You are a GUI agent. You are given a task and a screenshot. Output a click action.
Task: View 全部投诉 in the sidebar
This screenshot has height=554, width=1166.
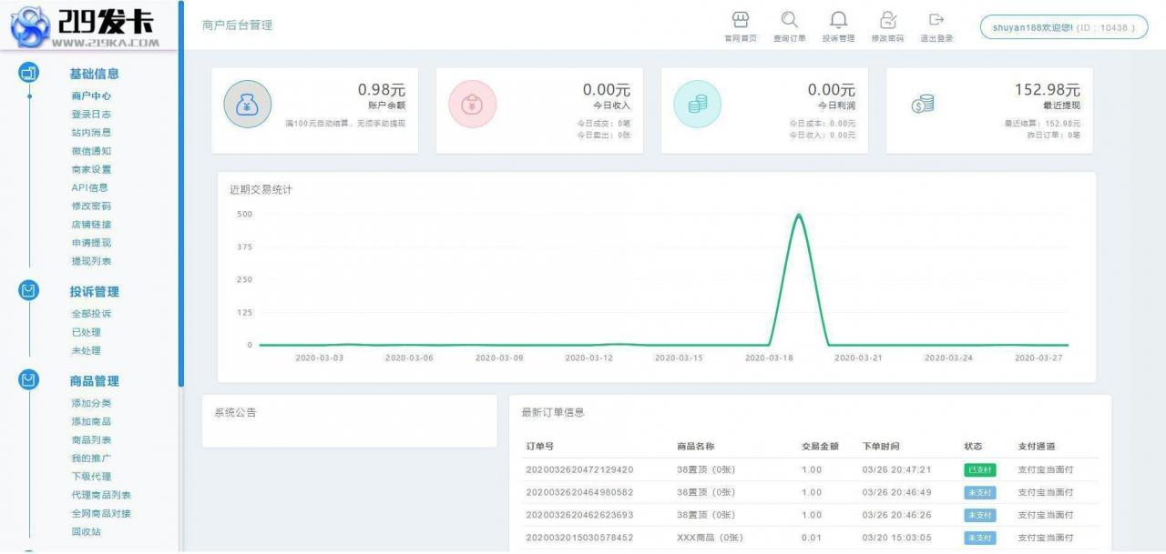(91, 314)
